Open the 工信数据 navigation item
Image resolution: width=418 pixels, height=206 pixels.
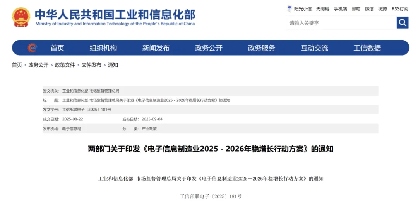367,48
